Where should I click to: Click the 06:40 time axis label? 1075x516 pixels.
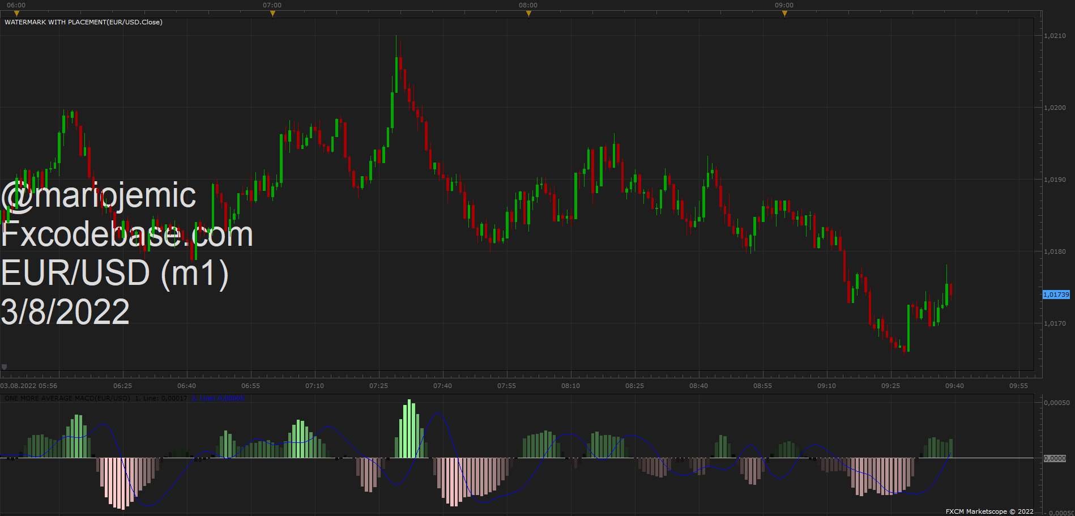click(186, 386)
